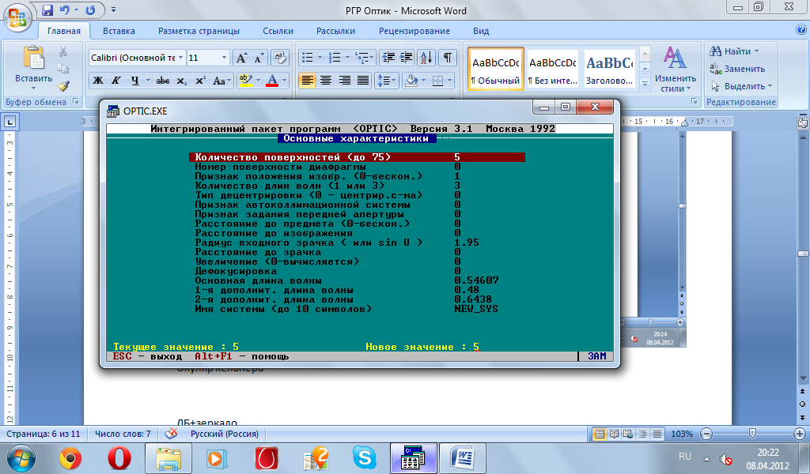Screen dimensions: 810x474
Task: Apply the Заголовок heading style
Action: pos(610,69)
